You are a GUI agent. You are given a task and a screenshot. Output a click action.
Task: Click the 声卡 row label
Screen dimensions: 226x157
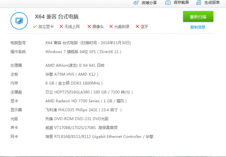(14, 128)
